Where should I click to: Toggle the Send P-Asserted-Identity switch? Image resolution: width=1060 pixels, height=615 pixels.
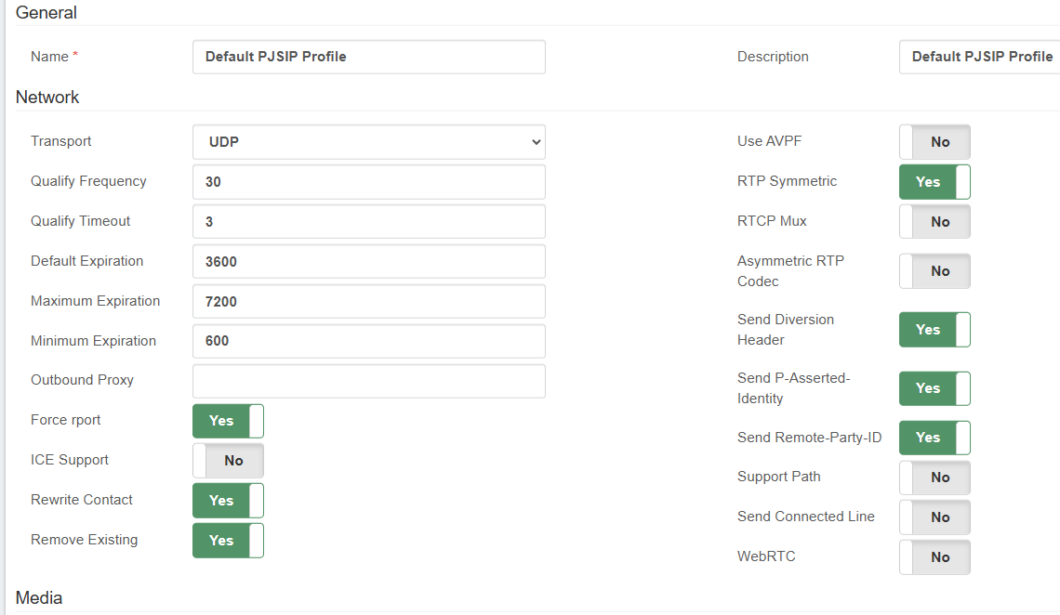tap(934, 388)
